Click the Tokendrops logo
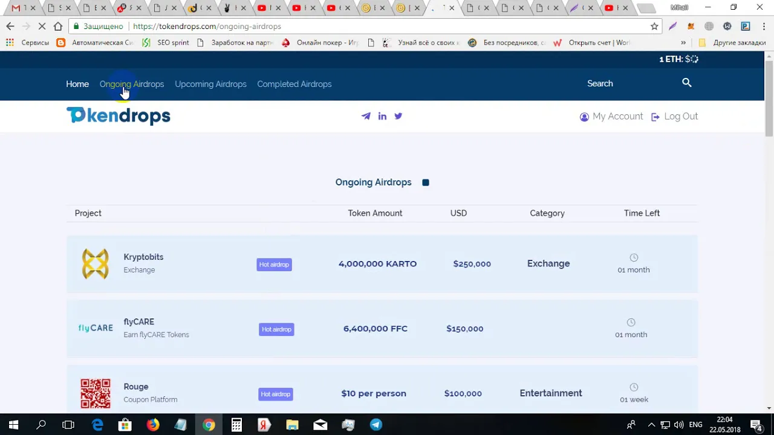This screenshot has height=435, width=774. [x=119, y=115]
